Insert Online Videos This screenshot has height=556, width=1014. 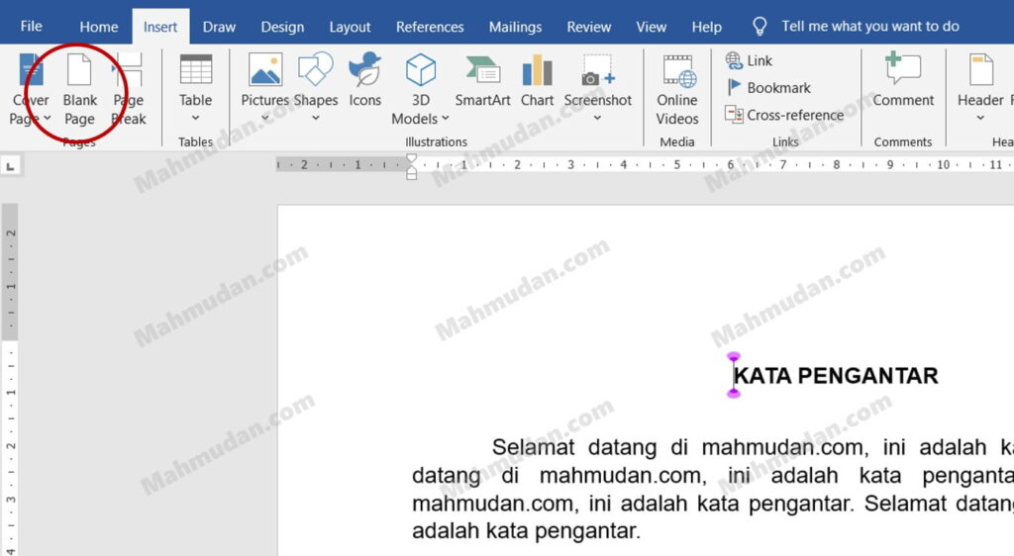coord(677,89)
